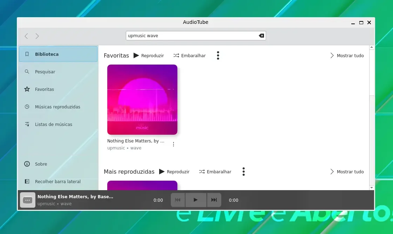393x234 pixels.
Task: Open Músicas reproduzidas in the sidebar
Action: (58, 107)
